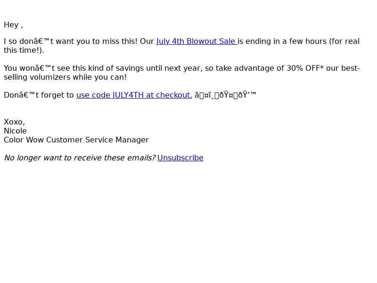377x283 pixels.
Task: Click the "Xoxo," sign-off line
Action: [15, 122]
